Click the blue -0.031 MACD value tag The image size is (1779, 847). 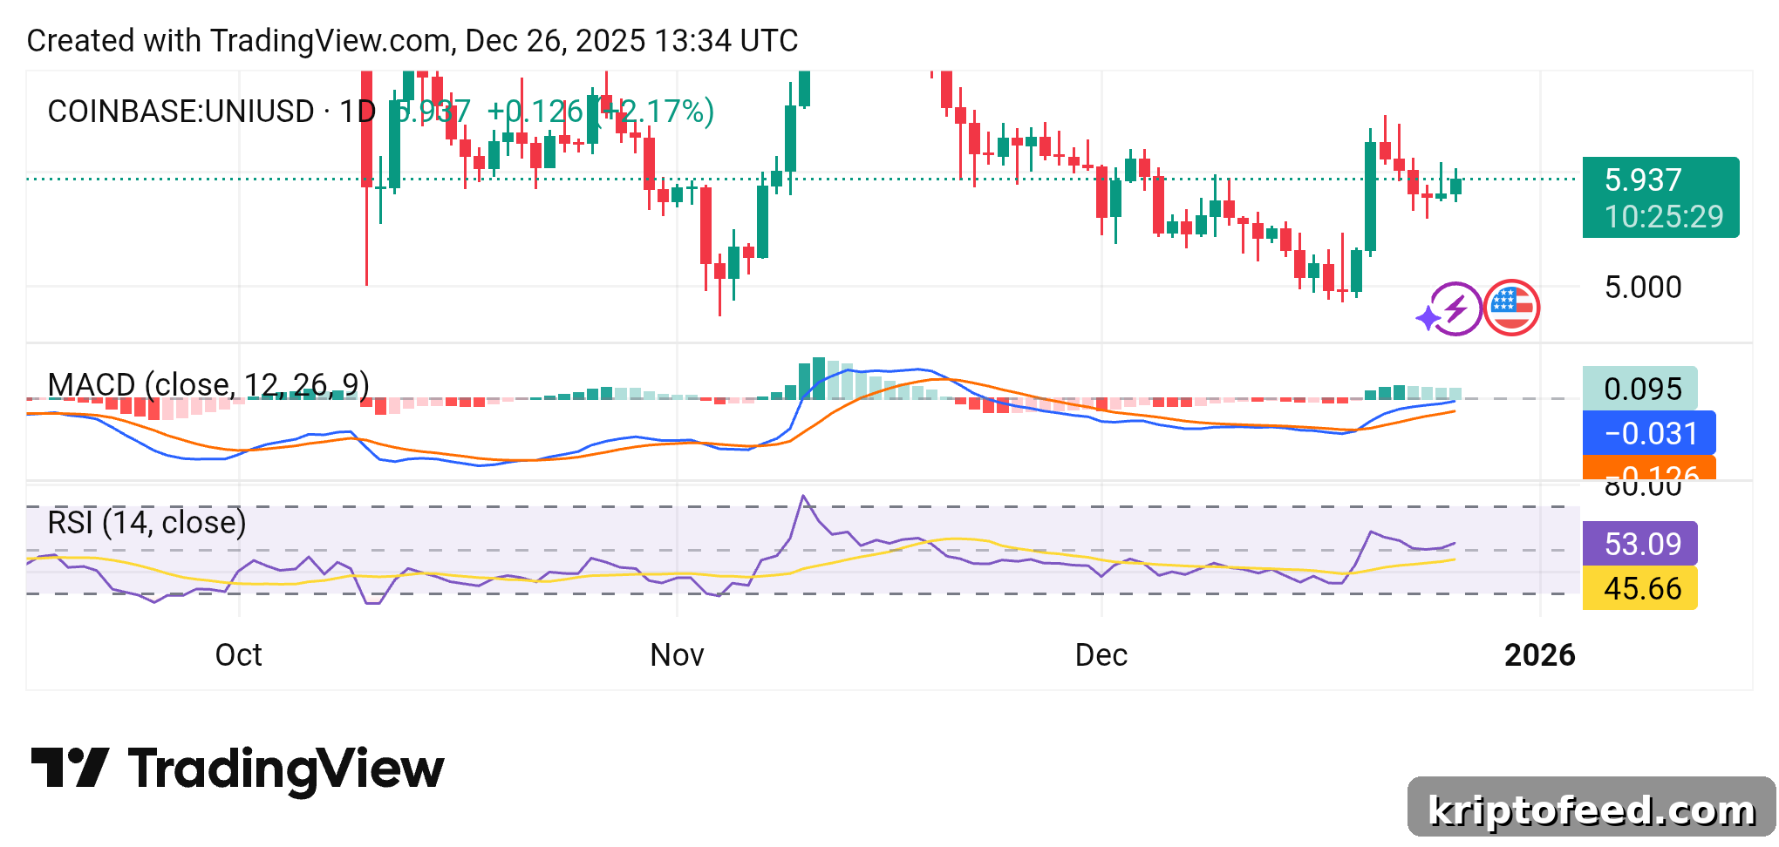[1649, 433]
